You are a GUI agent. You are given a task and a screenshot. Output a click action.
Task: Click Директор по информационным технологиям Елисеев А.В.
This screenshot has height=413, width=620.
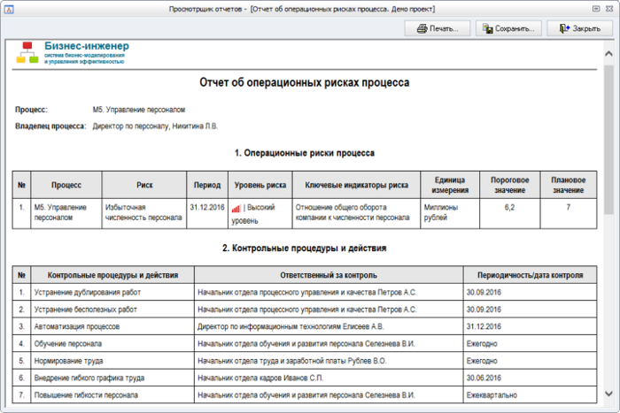(x=291, y=326)
